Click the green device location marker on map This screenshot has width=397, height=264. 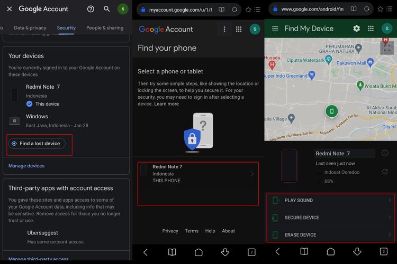[x=331, y=111]
